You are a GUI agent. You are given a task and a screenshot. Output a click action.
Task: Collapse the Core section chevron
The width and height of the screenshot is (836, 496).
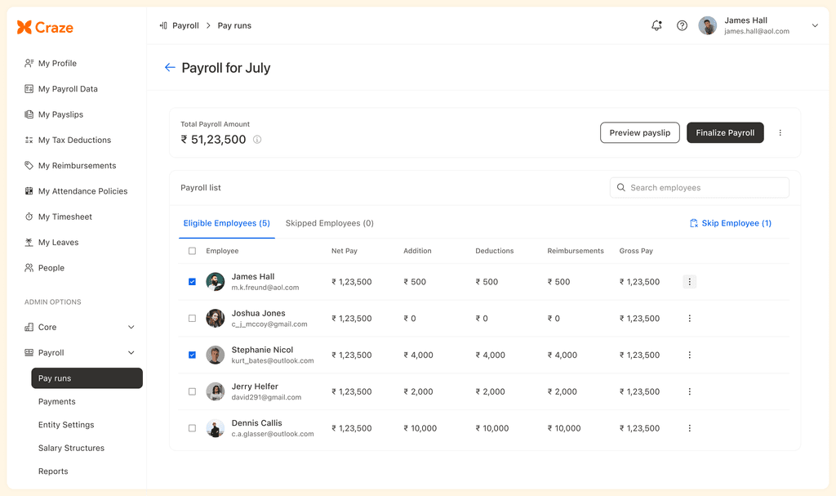click(131, 328)
